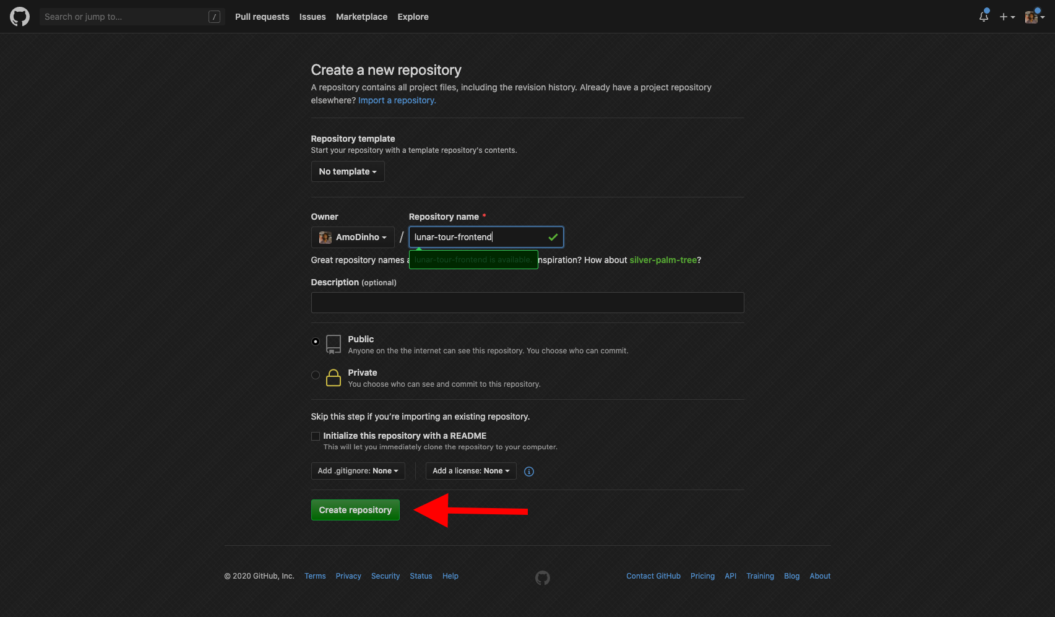Open user avatar profile menu
Viewport: 1055px width, 617px height.
[x=1035, y=17]
